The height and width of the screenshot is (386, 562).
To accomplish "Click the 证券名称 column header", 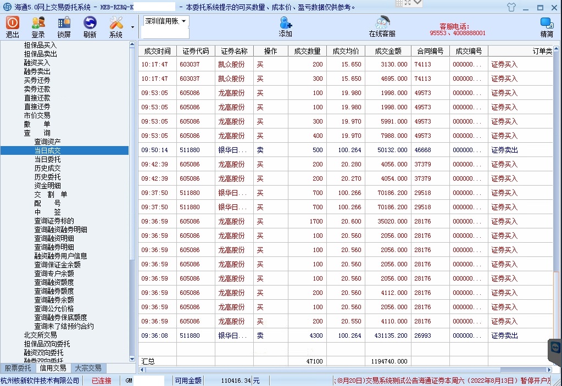I will tap(234, 51).
